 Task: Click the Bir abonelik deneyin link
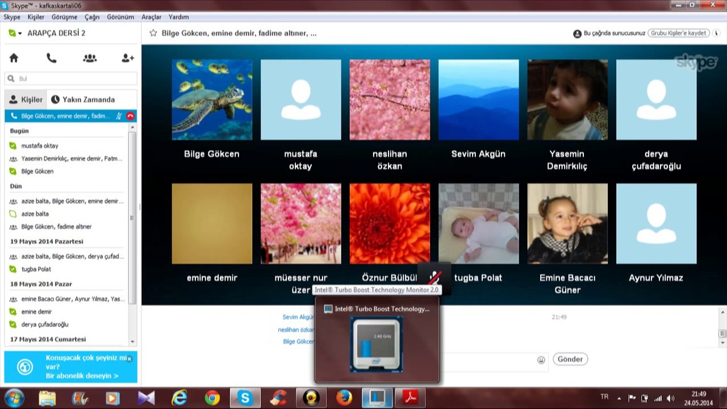pyautogui.click(x=82, y=376)
